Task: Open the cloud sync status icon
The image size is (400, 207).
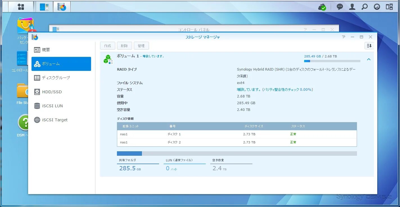Action: point(322,7)
